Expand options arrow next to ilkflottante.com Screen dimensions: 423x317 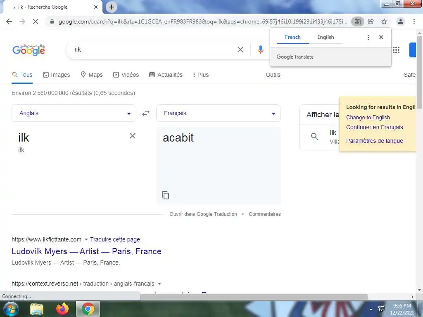click(x=86, y=239)
